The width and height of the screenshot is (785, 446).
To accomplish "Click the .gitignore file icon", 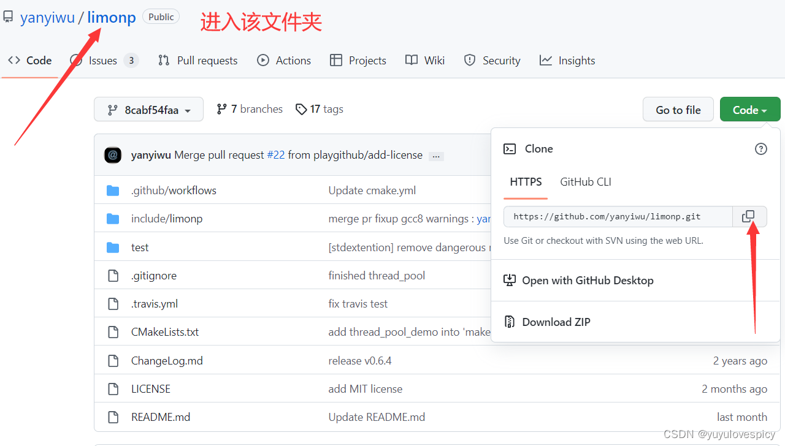I will (x=113, y=275).
